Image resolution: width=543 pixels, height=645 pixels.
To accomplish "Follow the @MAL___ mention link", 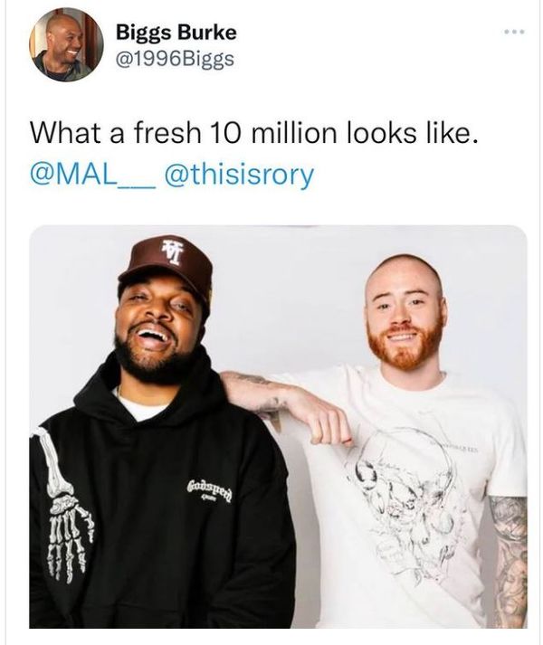I will pos(91,174).
